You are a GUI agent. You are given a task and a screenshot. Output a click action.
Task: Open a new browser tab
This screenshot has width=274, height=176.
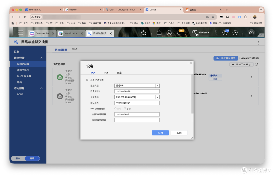tap(227, 10)
